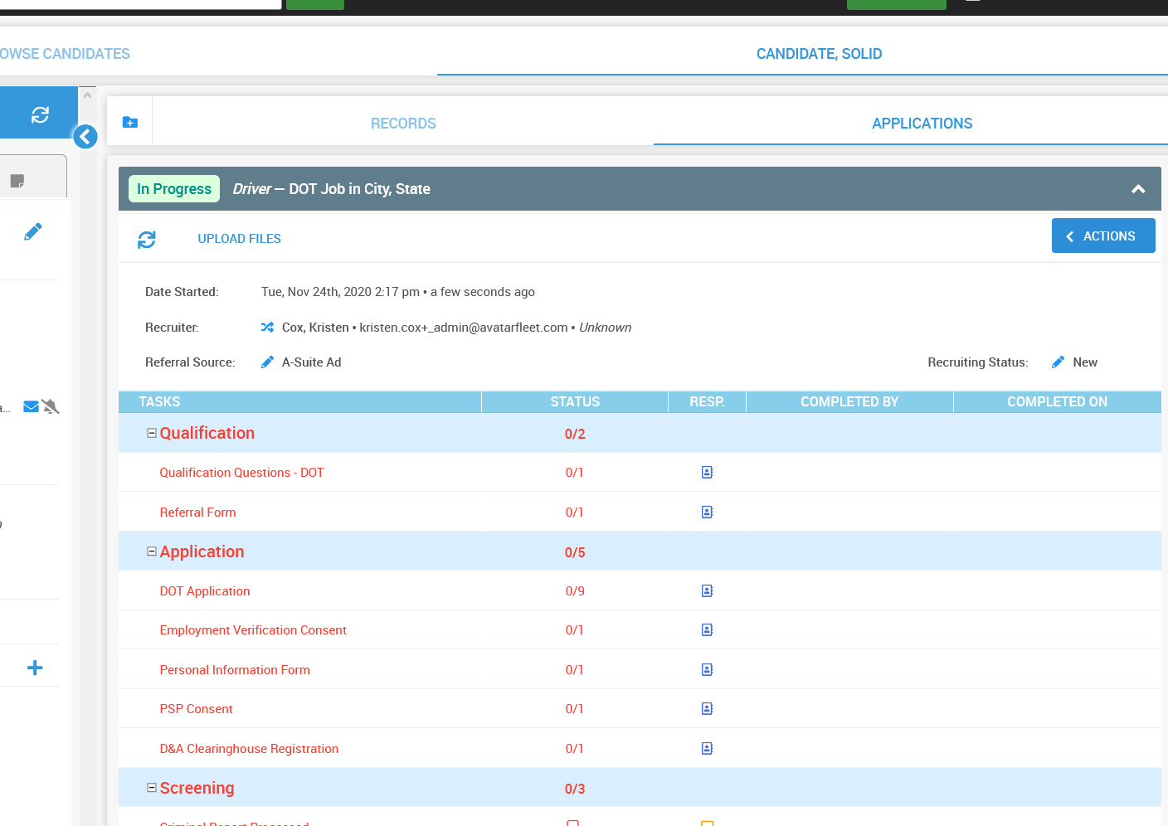
Task: Click the Qualification 0/2 status count
Action: point(575,434)
